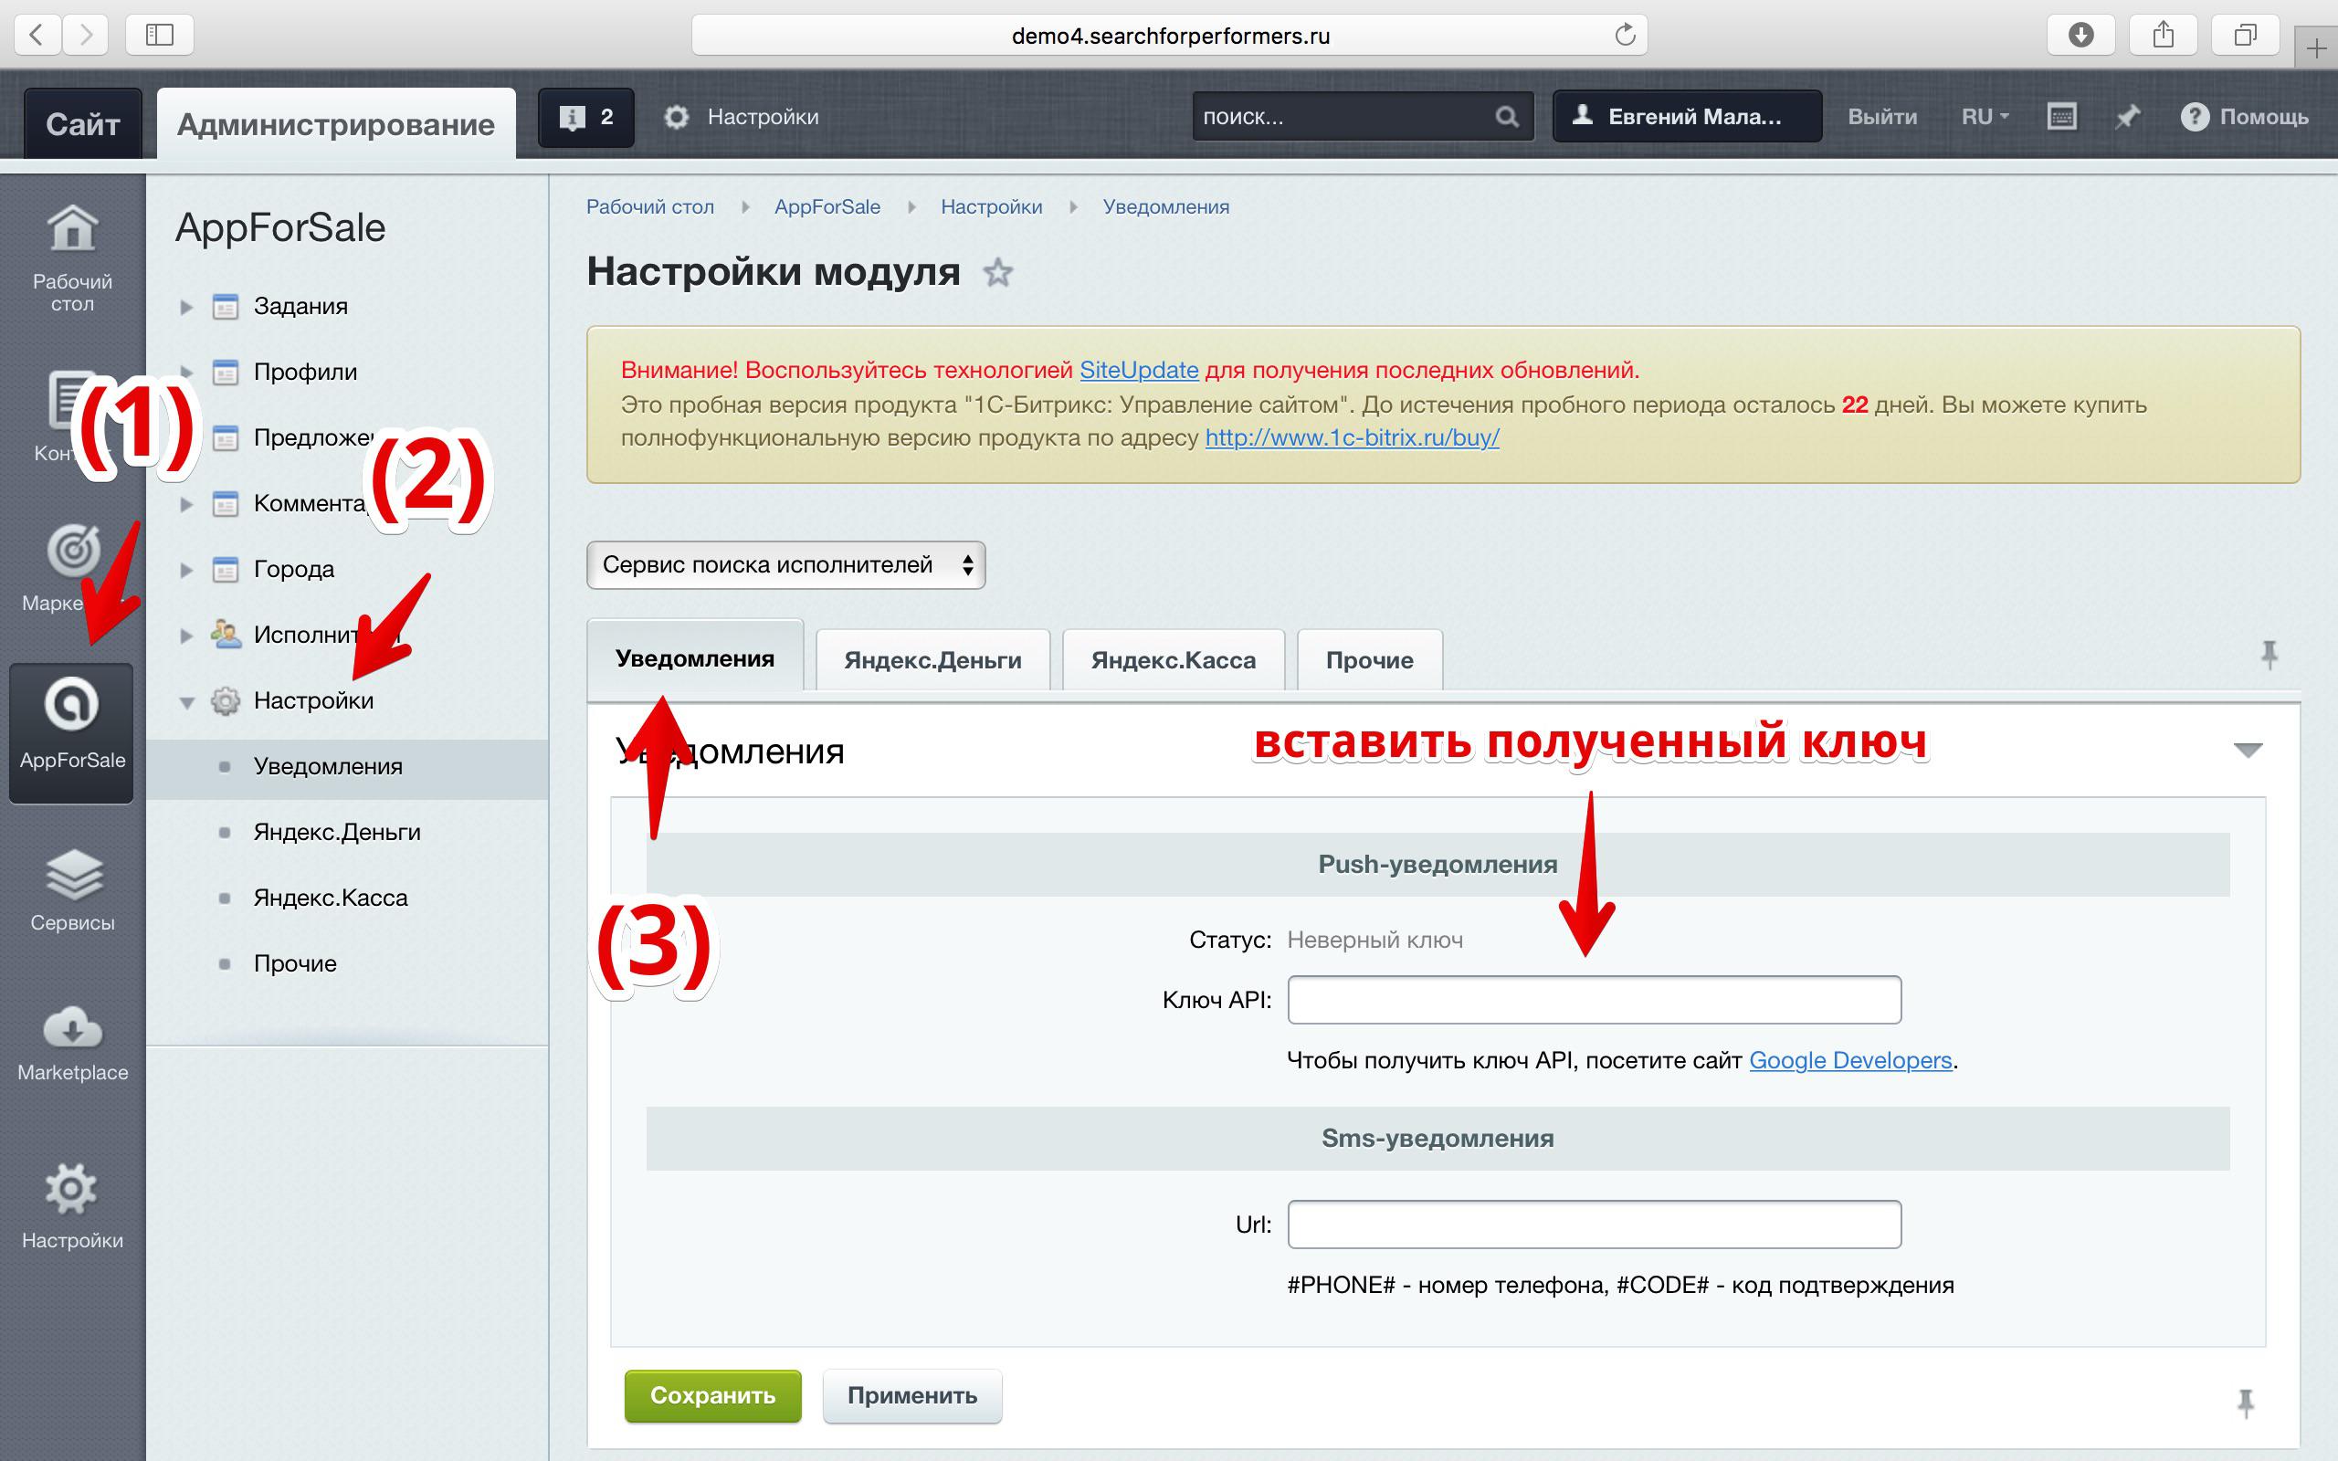
Task: Click Рабочий стол breadcrumb
Action: tap(650, 206)
